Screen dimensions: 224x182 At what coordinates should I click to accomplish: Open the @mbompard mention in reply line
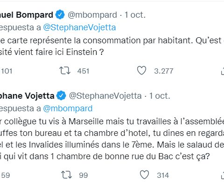coord(68,108)
